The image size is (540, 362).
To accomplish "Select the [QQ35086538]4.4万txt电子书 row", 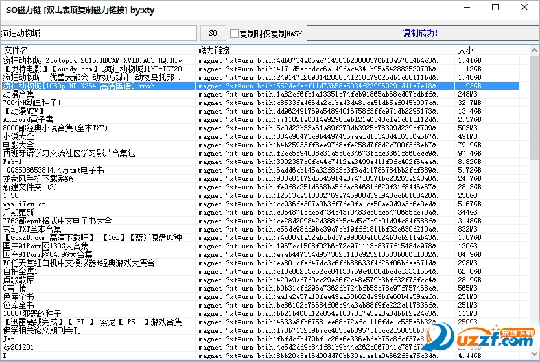I will tap(260, 171).
